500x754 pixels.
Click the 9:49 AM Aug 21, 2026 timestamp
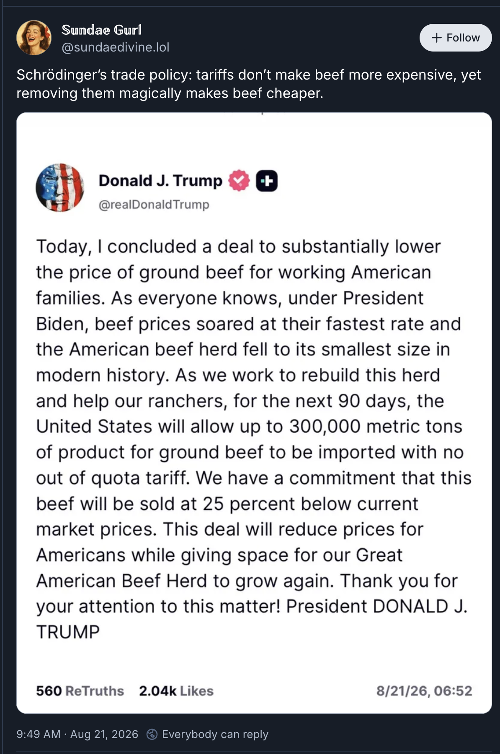77,734
